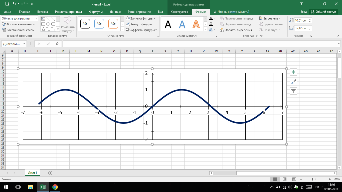Open the Стили фигур dialog launcher
The height and width of the screenshot is (192, 342).
157,36
